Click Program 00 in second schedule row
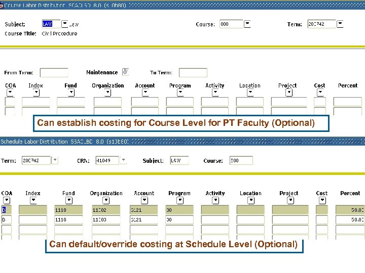Screen dimensions: 365x273 pos(179,219)
